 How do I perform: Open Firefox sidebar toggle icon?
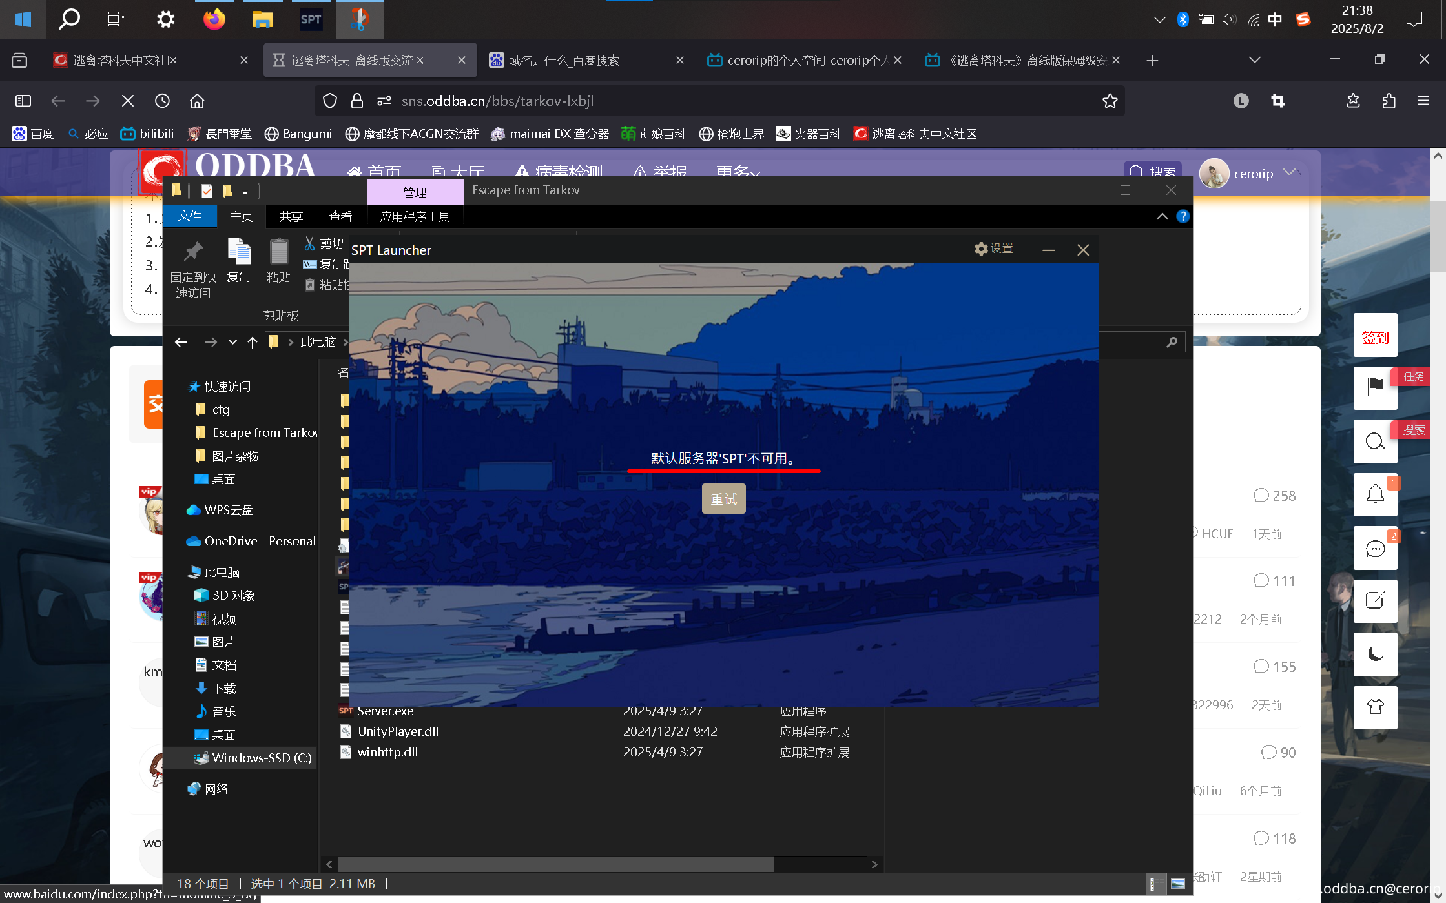click(23, 101)
